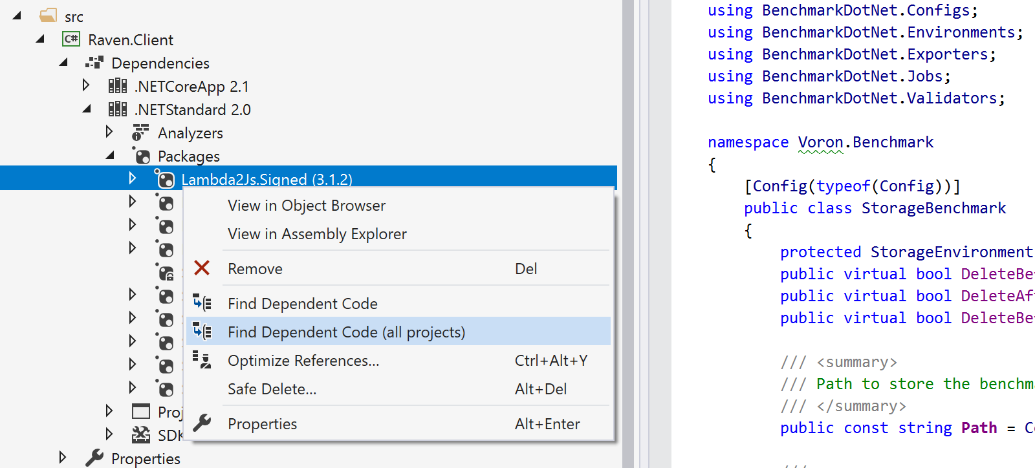Viewport: 1035px width, 468px height.
Task: Expand the SDK node
Action: (x=109, y=434)
